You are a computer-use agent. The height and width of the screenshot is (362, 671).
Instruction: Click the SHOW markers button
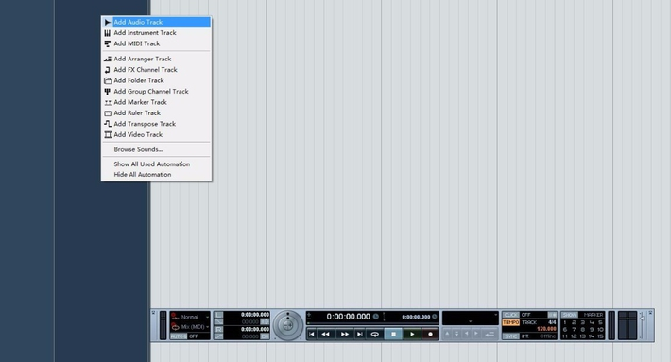click(x=570, y=315)
